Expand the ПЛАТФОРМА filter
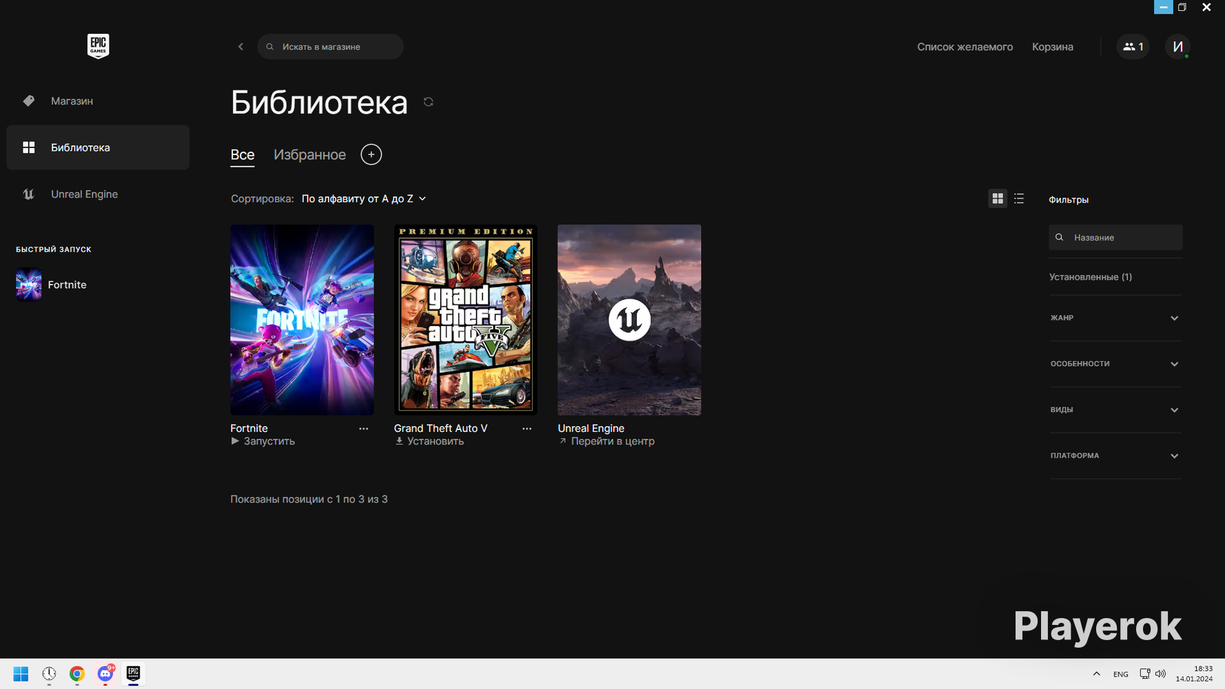Viewport: 1225px width, 689px height. point(1115,456)
